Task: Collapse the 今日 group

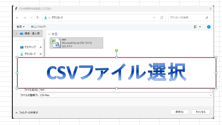Action: [x=49, y=34]
